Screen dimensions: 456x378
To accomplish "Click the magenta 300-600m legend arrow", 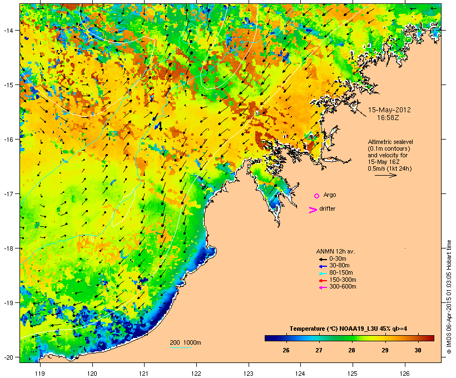I will click(x=323, y=287).
